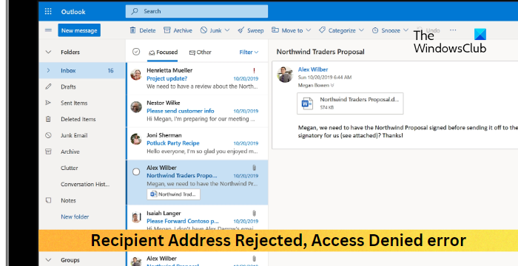Click the Junk blocked-circle icon in the toolbar

(203, 30)
